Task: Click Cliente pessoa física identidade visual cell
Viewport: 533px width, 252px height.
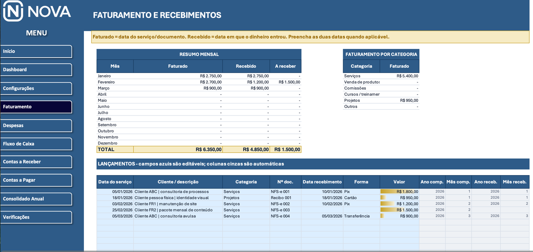Action: 178,198
